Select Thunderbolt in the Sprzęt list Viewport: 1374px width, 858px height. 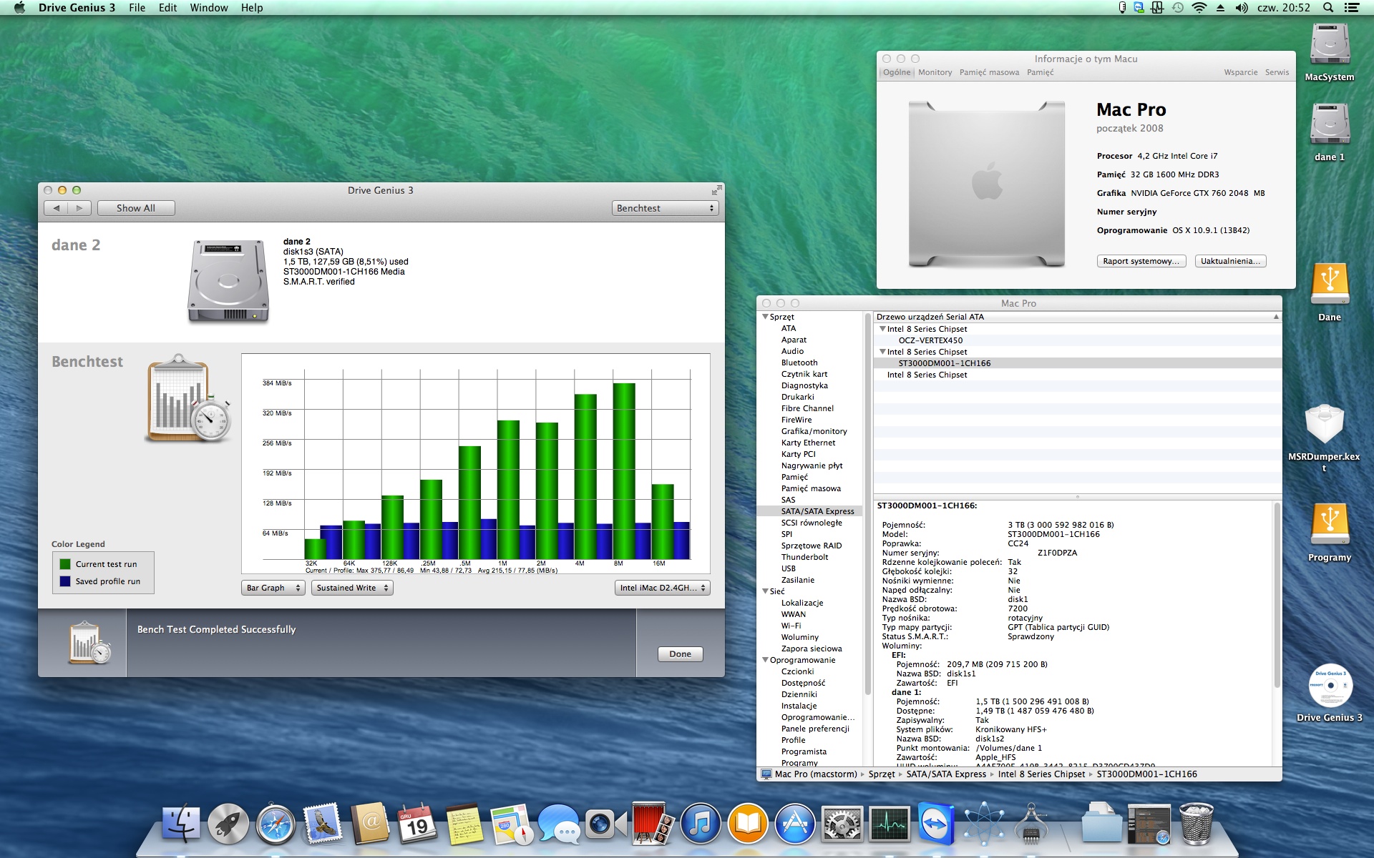tap(804, 557)
